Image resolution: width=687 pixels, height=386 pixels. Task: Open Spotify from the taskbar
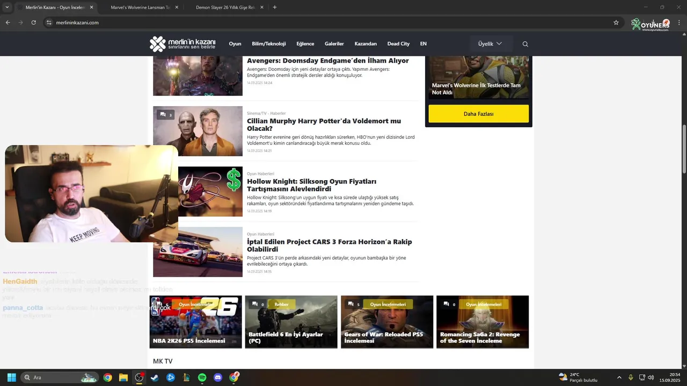(202, 377)
